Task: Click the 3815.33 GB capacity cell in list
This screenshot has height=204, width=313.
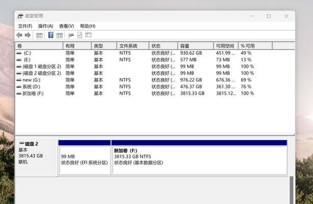Action: click(192, 93)
